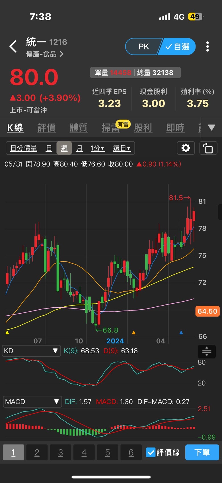Tap the 上市-可當沖 label
This screenshot has height=483, width=222.
[x=28, y=110]
